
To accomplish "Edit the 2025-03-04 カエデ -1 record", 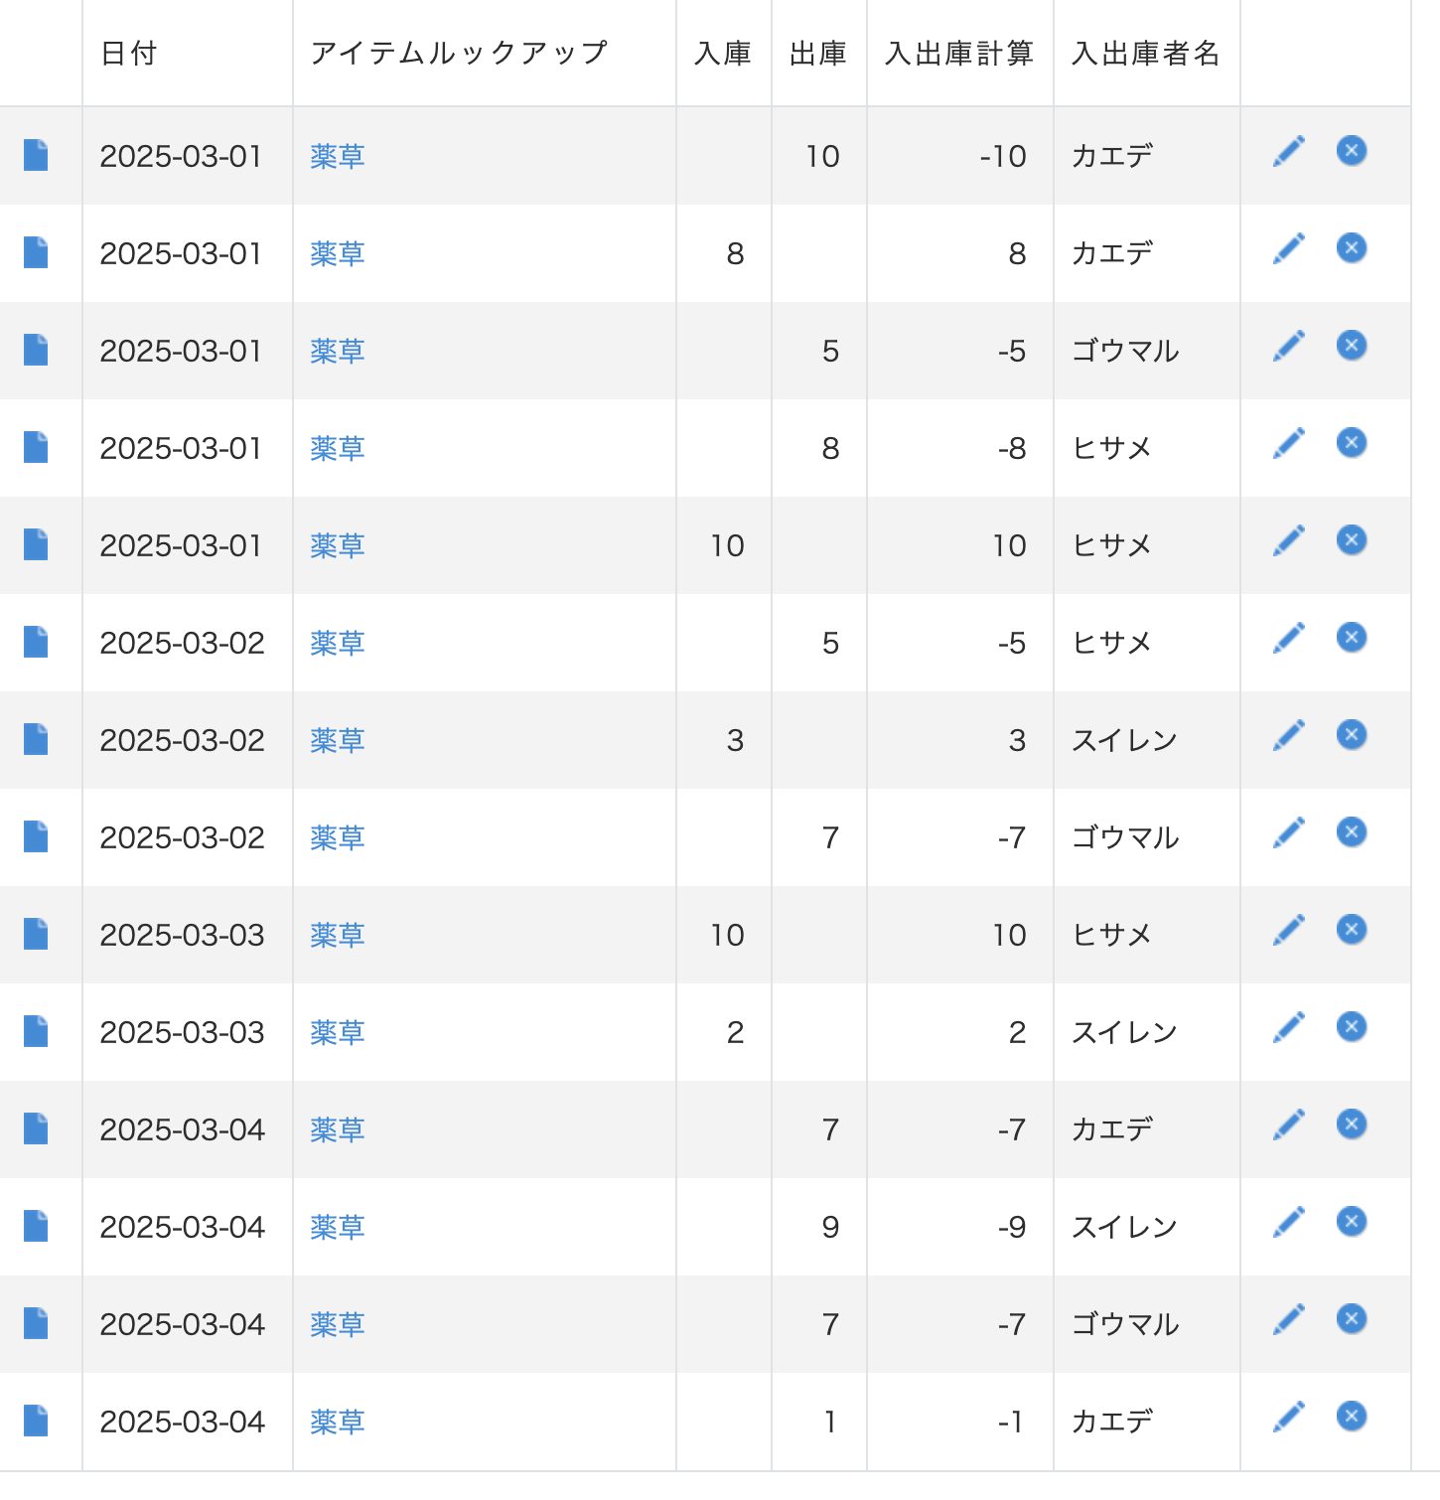I will pyautogui.click(x=1288, y=1418).
